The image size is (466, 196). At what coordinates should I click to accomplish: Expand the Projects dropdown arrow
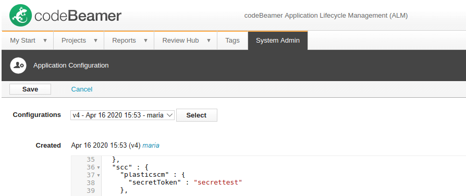[x=96, y=41]
